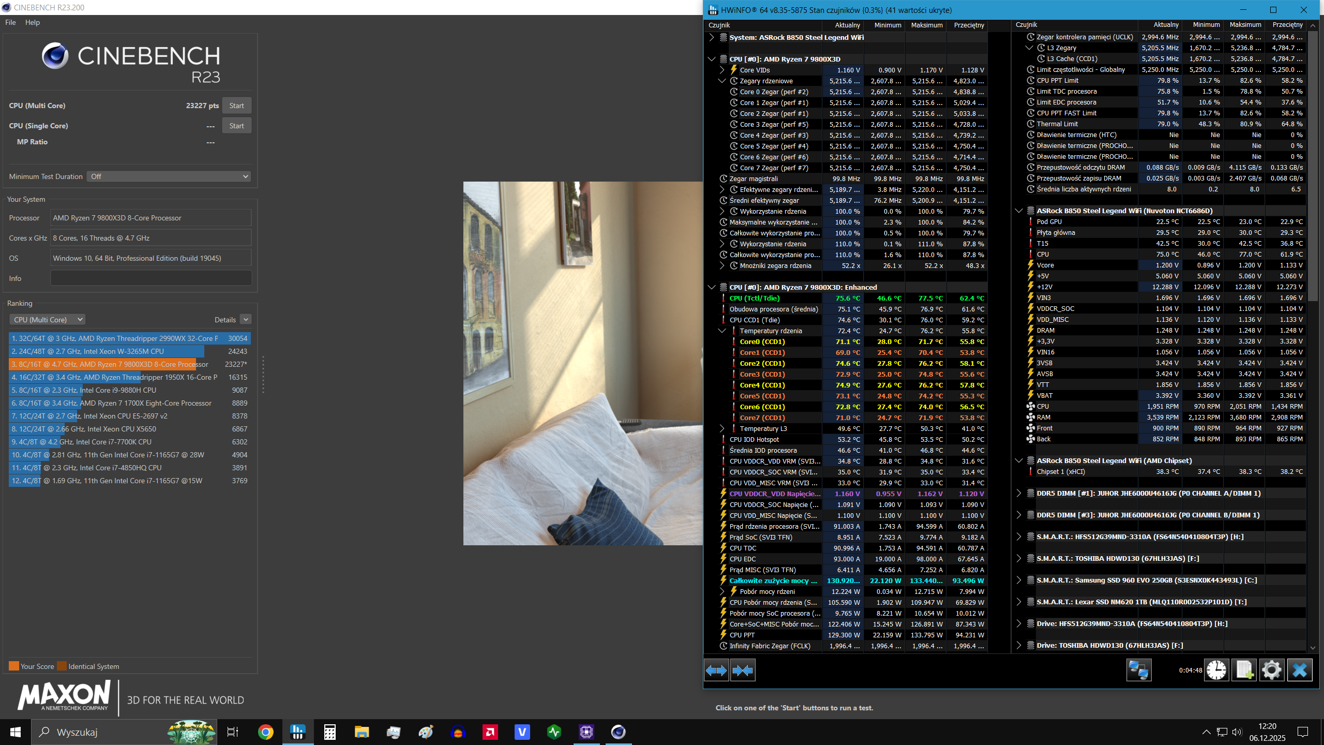This screenshot has height=745, width=1324.
Task: Click the Info text input field
Action: tap(151, 278)
